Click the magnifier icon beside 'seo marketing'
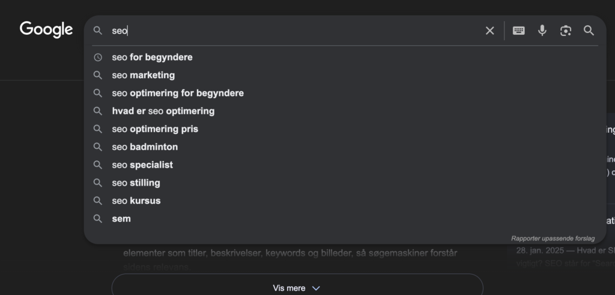Viewport: 615px width, 295px height. coord(98,75)
